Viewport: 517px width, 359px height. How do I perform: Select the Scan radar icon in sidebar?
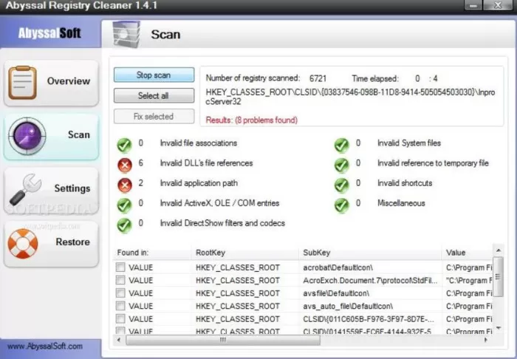[27, 136]
